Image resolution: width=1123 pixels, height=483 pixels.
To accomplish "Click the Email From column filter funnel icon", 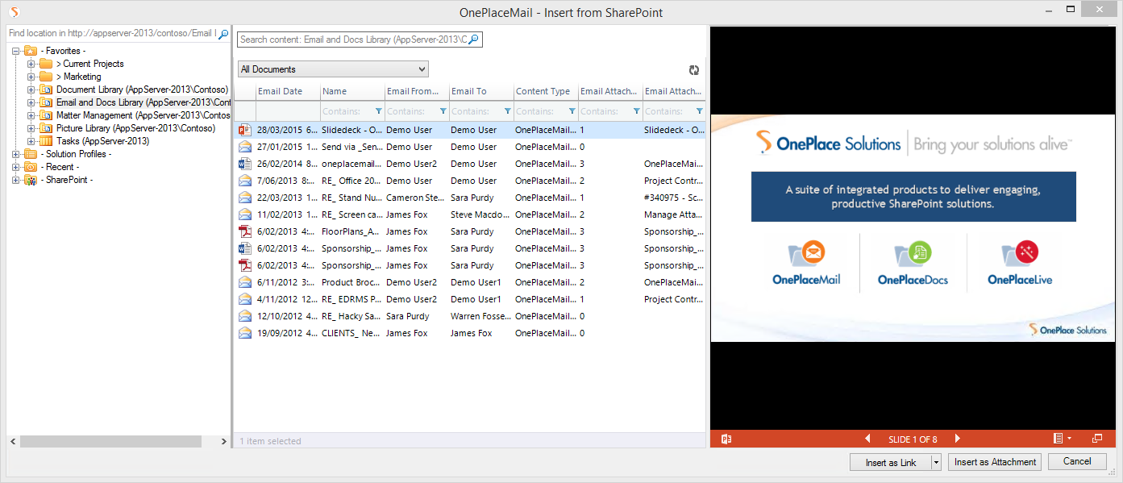I will tap(443, 111).
